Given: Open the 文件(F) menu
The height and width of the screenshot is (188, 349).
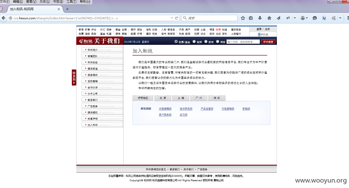Looking at the screenshot, I should coord(5,2).
